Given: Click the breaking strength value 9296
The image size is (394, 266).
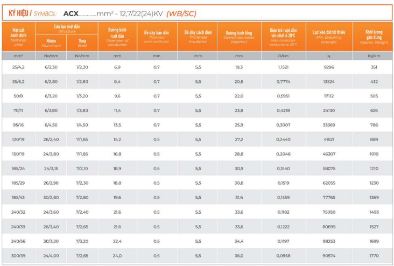Looking at the screenshot, I should (x=329, y=67).
